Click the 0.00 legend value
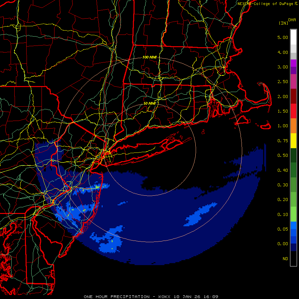This screenshot has width=299, height=299. (x=283, y=244)
